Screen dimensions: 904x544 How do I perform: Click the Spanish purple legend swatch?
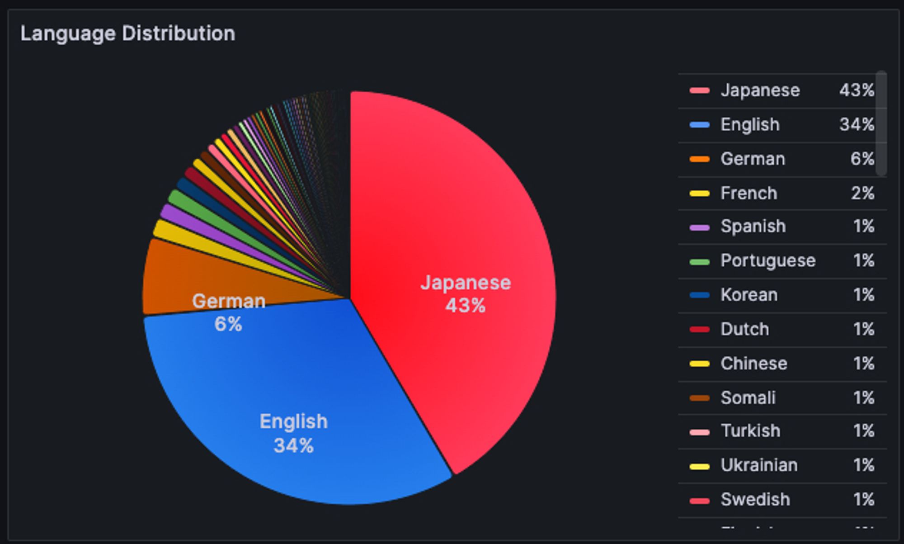(x=699, y=227)
